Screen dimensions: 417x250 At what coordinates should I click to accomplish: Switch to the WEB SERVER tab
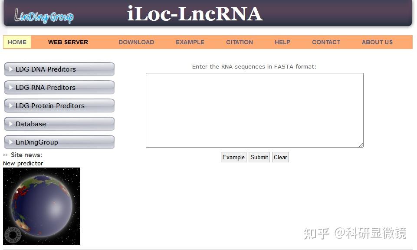(68, 42)
